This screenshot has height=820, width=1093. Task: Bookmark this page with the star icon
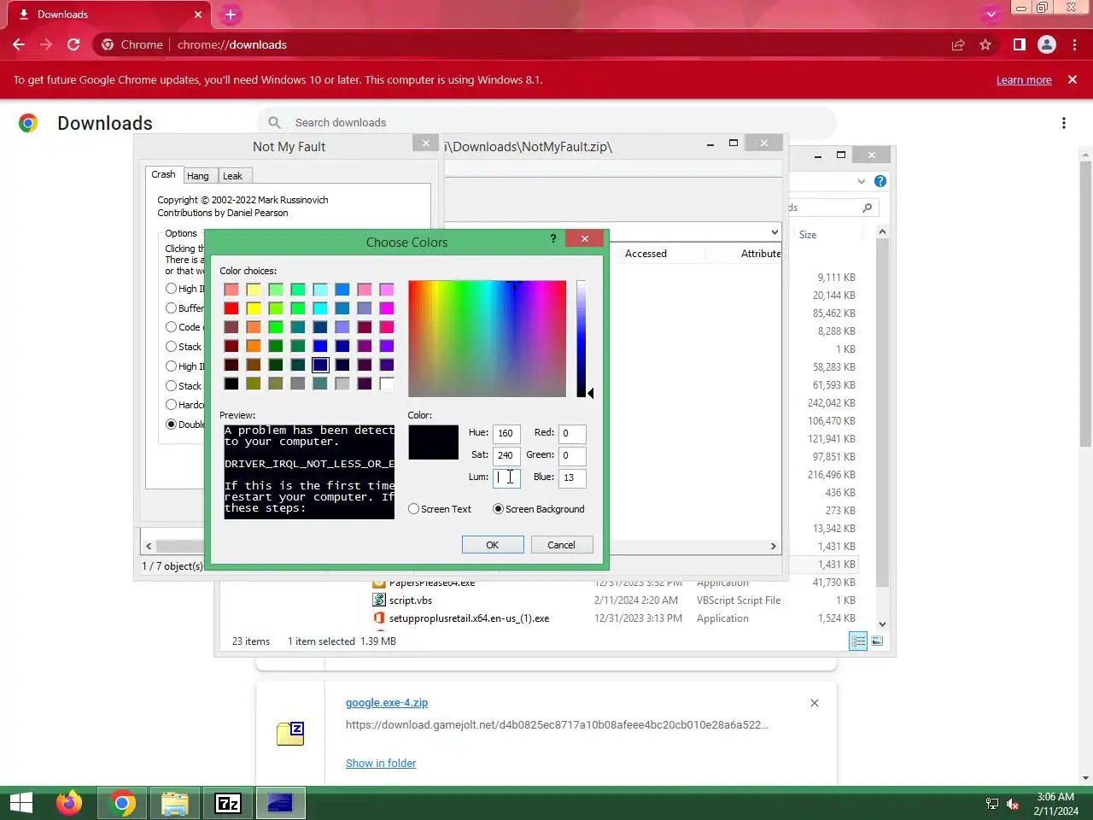pos(985,44)
